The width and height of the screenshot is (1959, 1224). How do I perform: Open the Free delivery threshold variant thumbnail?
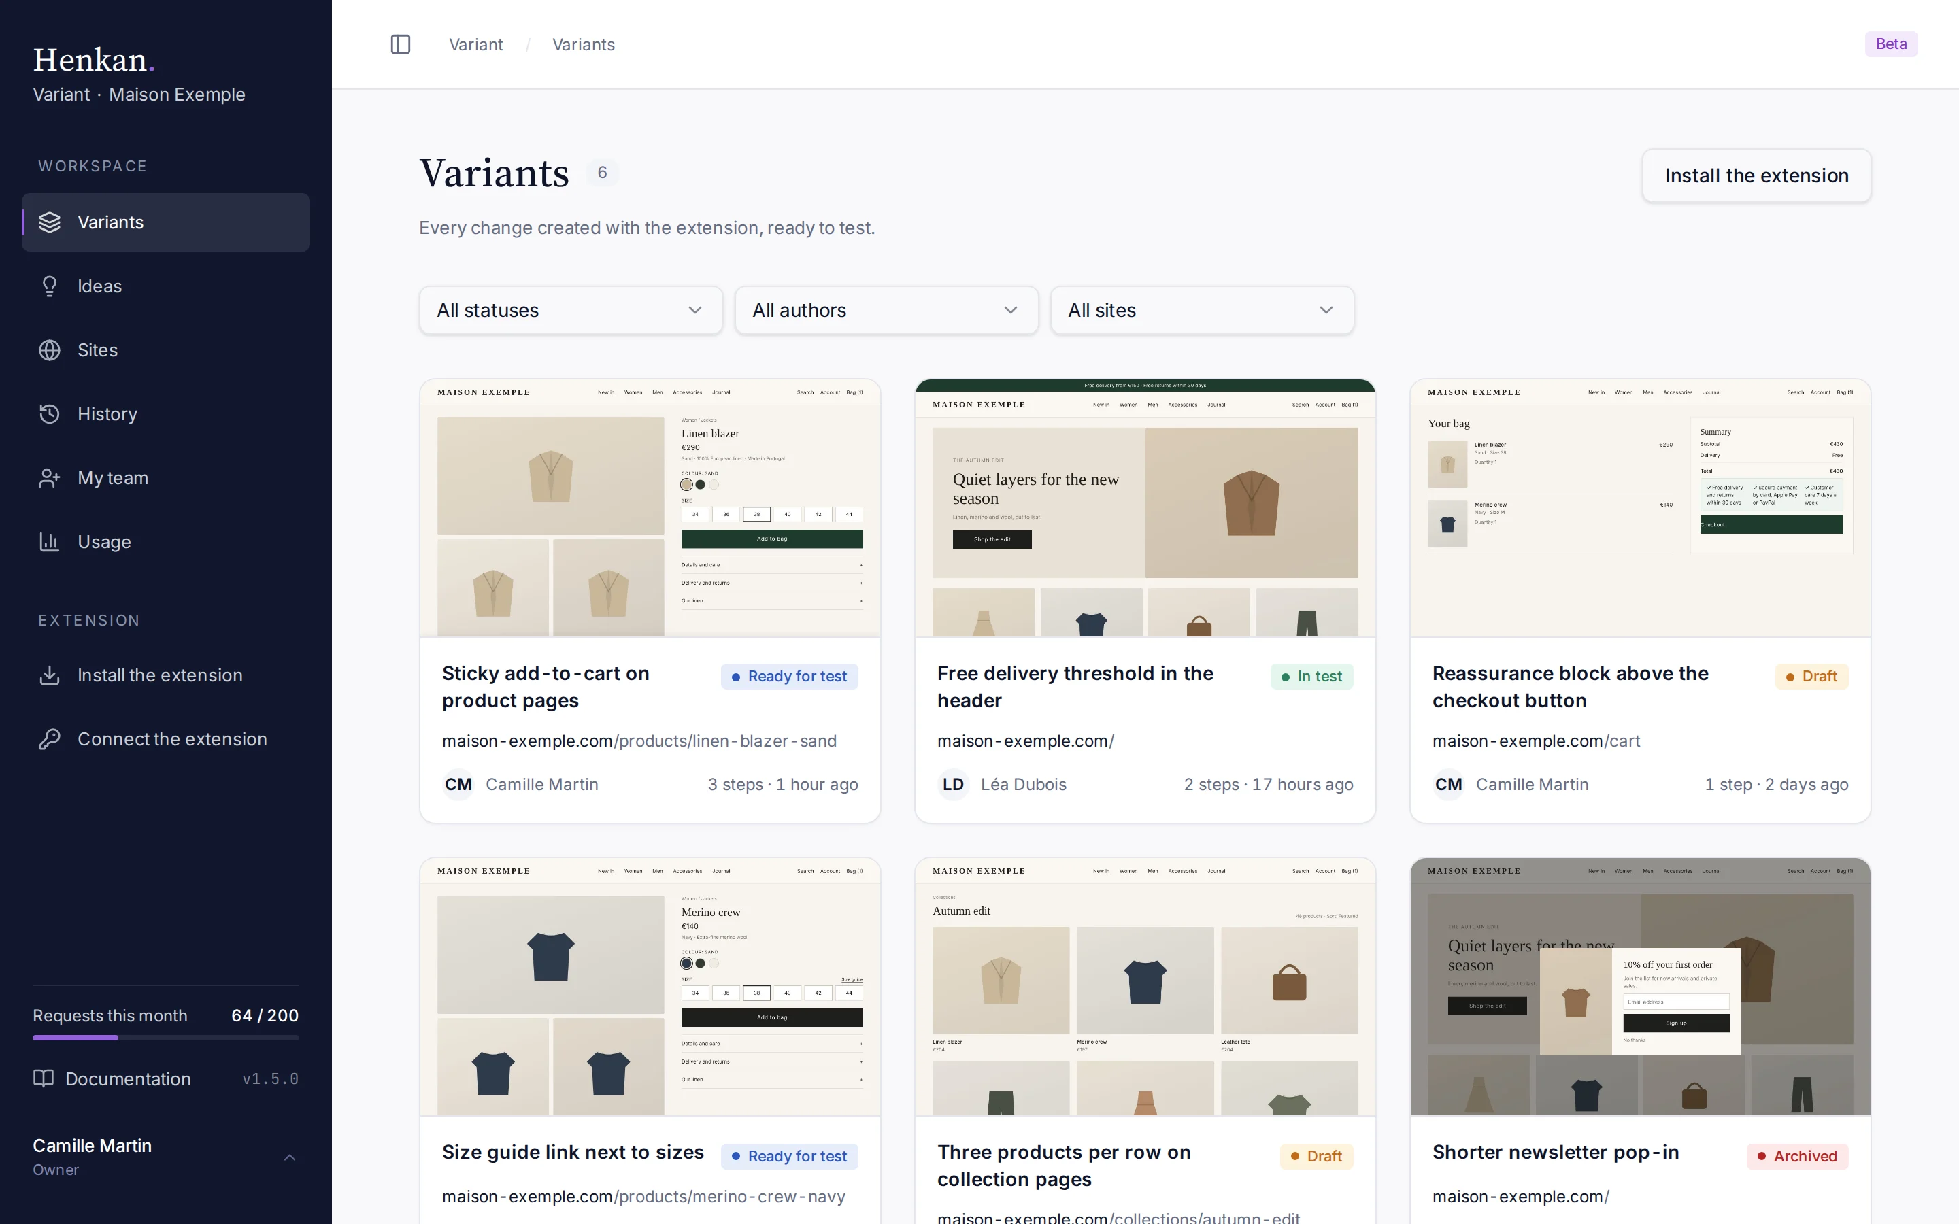click(1145, 509)
